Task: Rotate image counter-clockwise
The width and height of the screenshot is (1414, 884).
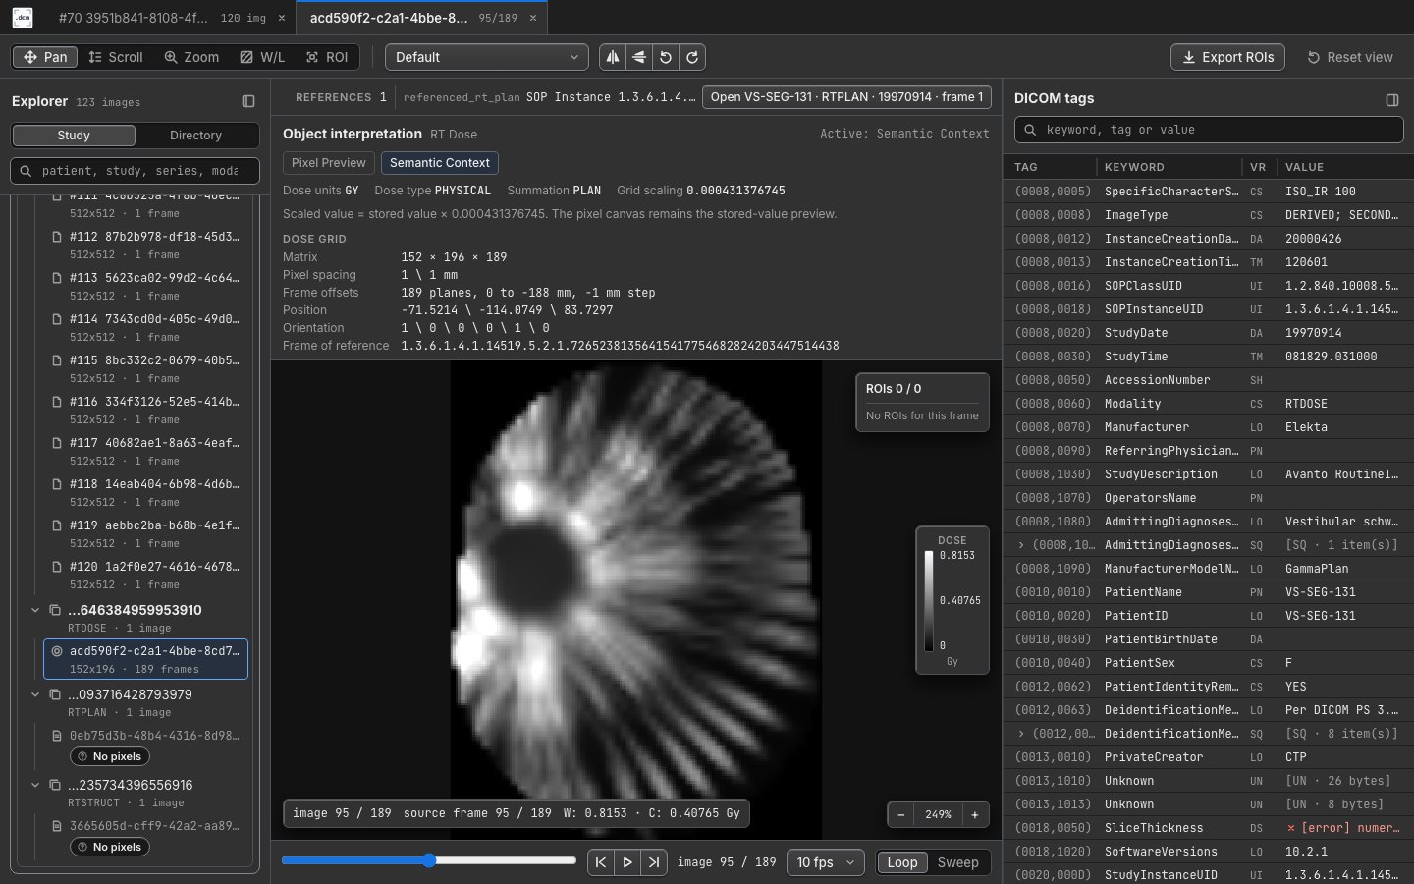Action: [x=666, y=57]
